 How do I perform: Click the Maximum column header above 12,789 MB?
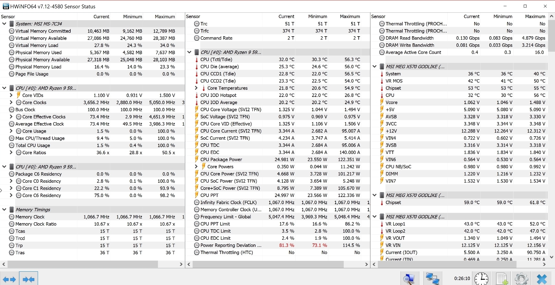coord(165,17)
